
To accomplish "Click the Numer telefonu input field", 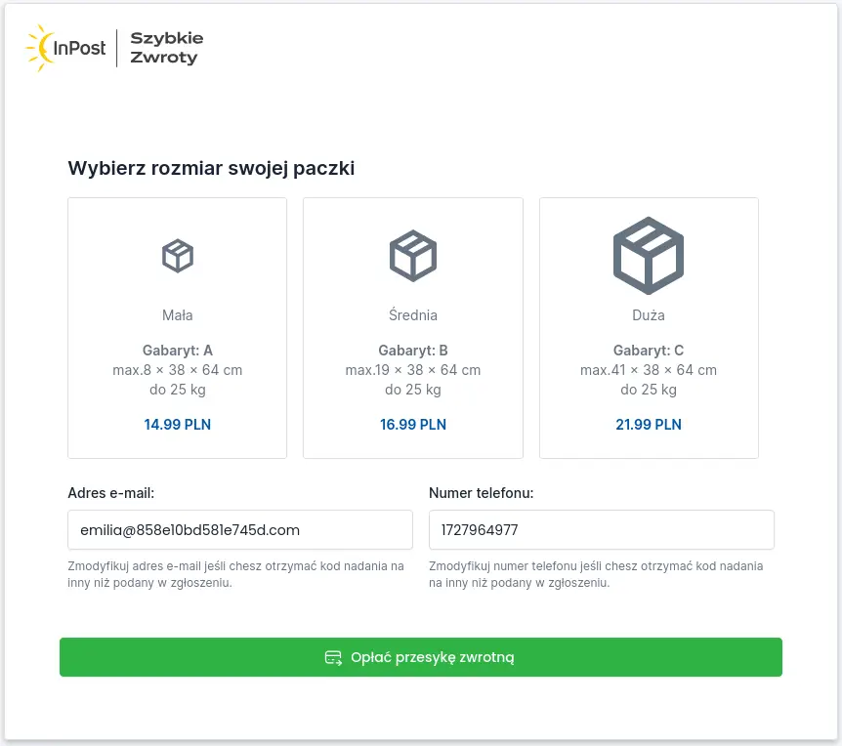I will [x=602, y=529].
